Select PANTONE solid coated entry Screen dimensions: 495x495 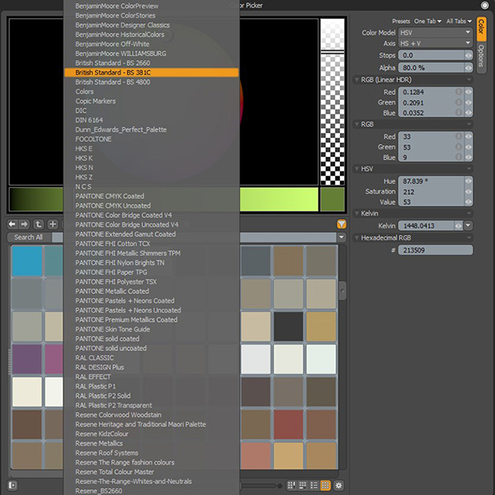pos(151,339)
